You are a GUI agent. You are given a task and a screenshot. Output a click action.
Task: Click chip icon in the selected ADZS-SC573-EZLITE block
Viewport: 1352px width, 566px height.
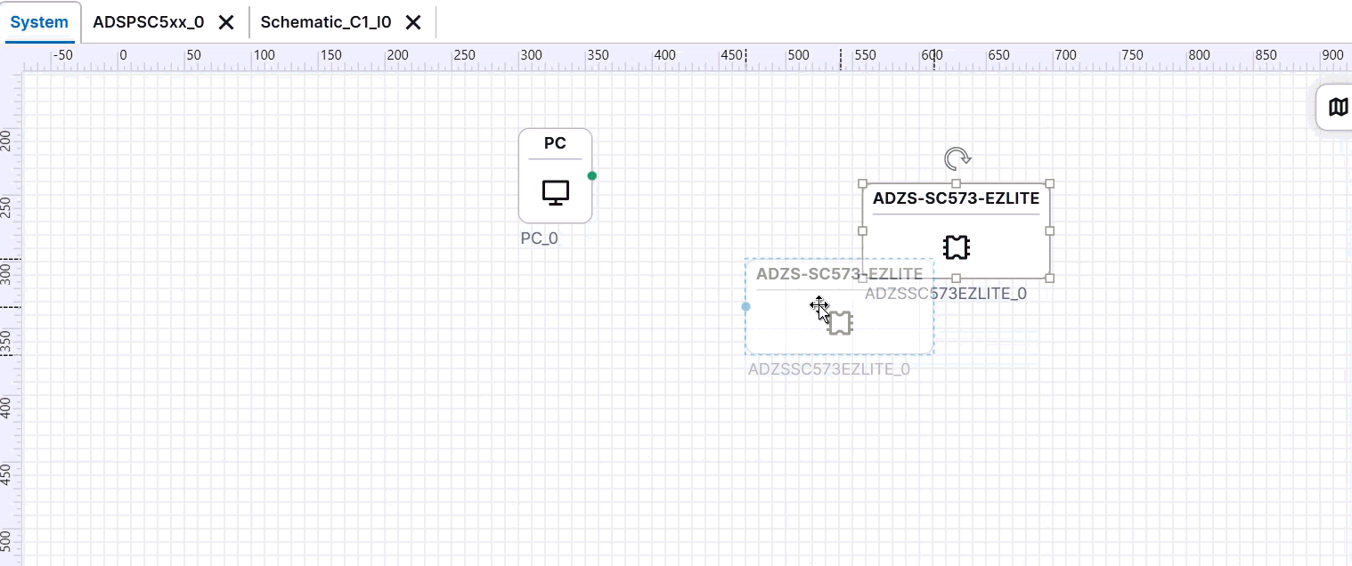click(x=957, y=247)
